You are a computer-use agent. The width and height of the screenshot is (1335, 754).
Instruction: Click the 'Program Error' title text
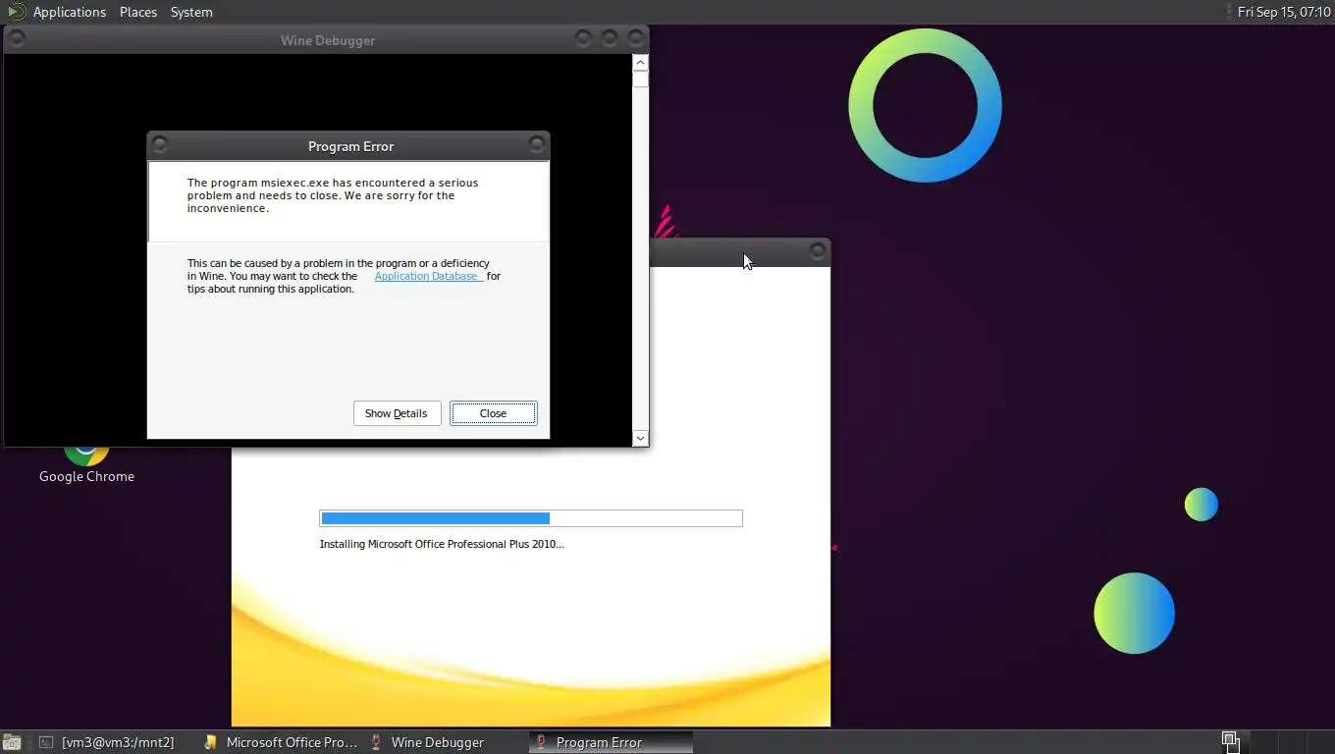pos(350,146)
